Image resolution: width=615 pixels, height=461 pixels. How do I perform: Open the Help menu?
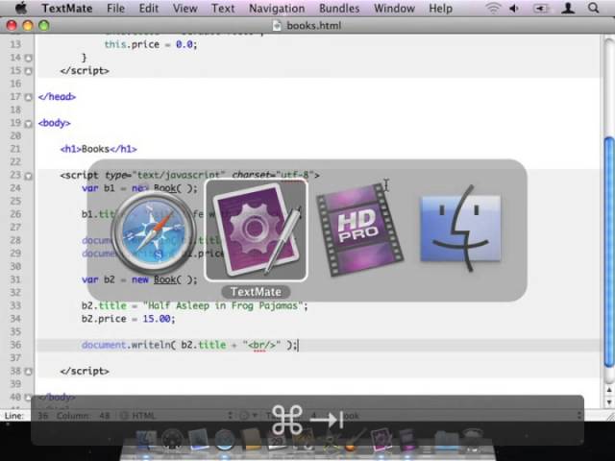pyautogui.click(x=440, y=9)
